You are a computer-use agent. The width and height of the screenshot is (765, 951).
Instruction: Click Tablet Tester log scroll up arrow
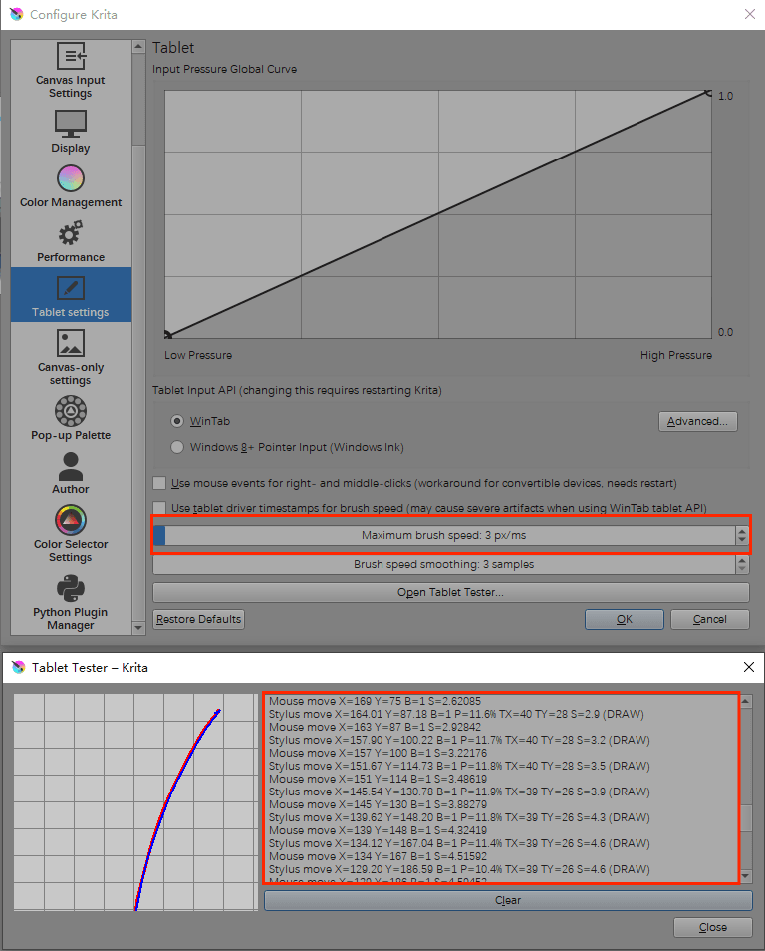[746, 701]
